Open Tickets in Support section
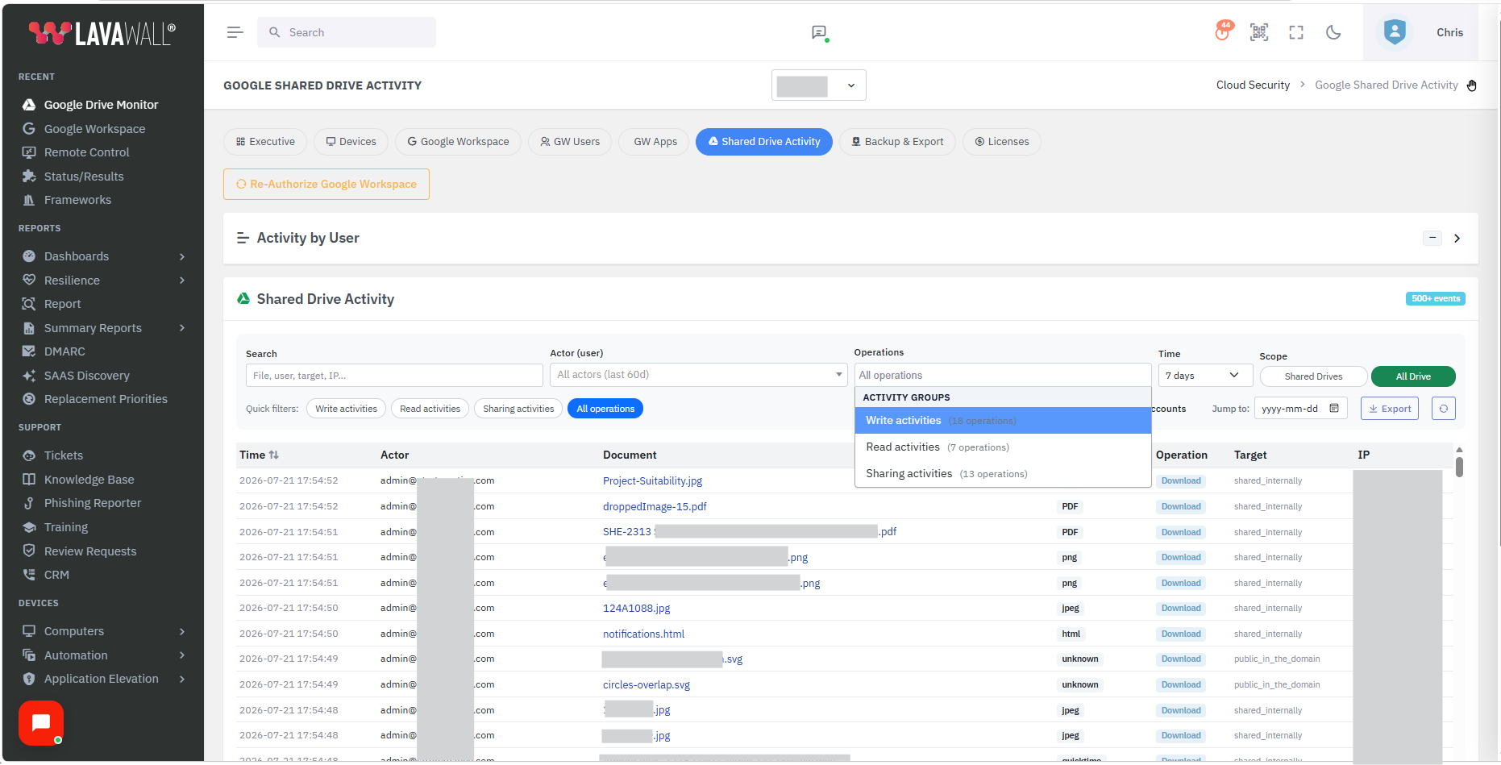This screenshot has width=1501, height=765. click(x=63, y=455)
